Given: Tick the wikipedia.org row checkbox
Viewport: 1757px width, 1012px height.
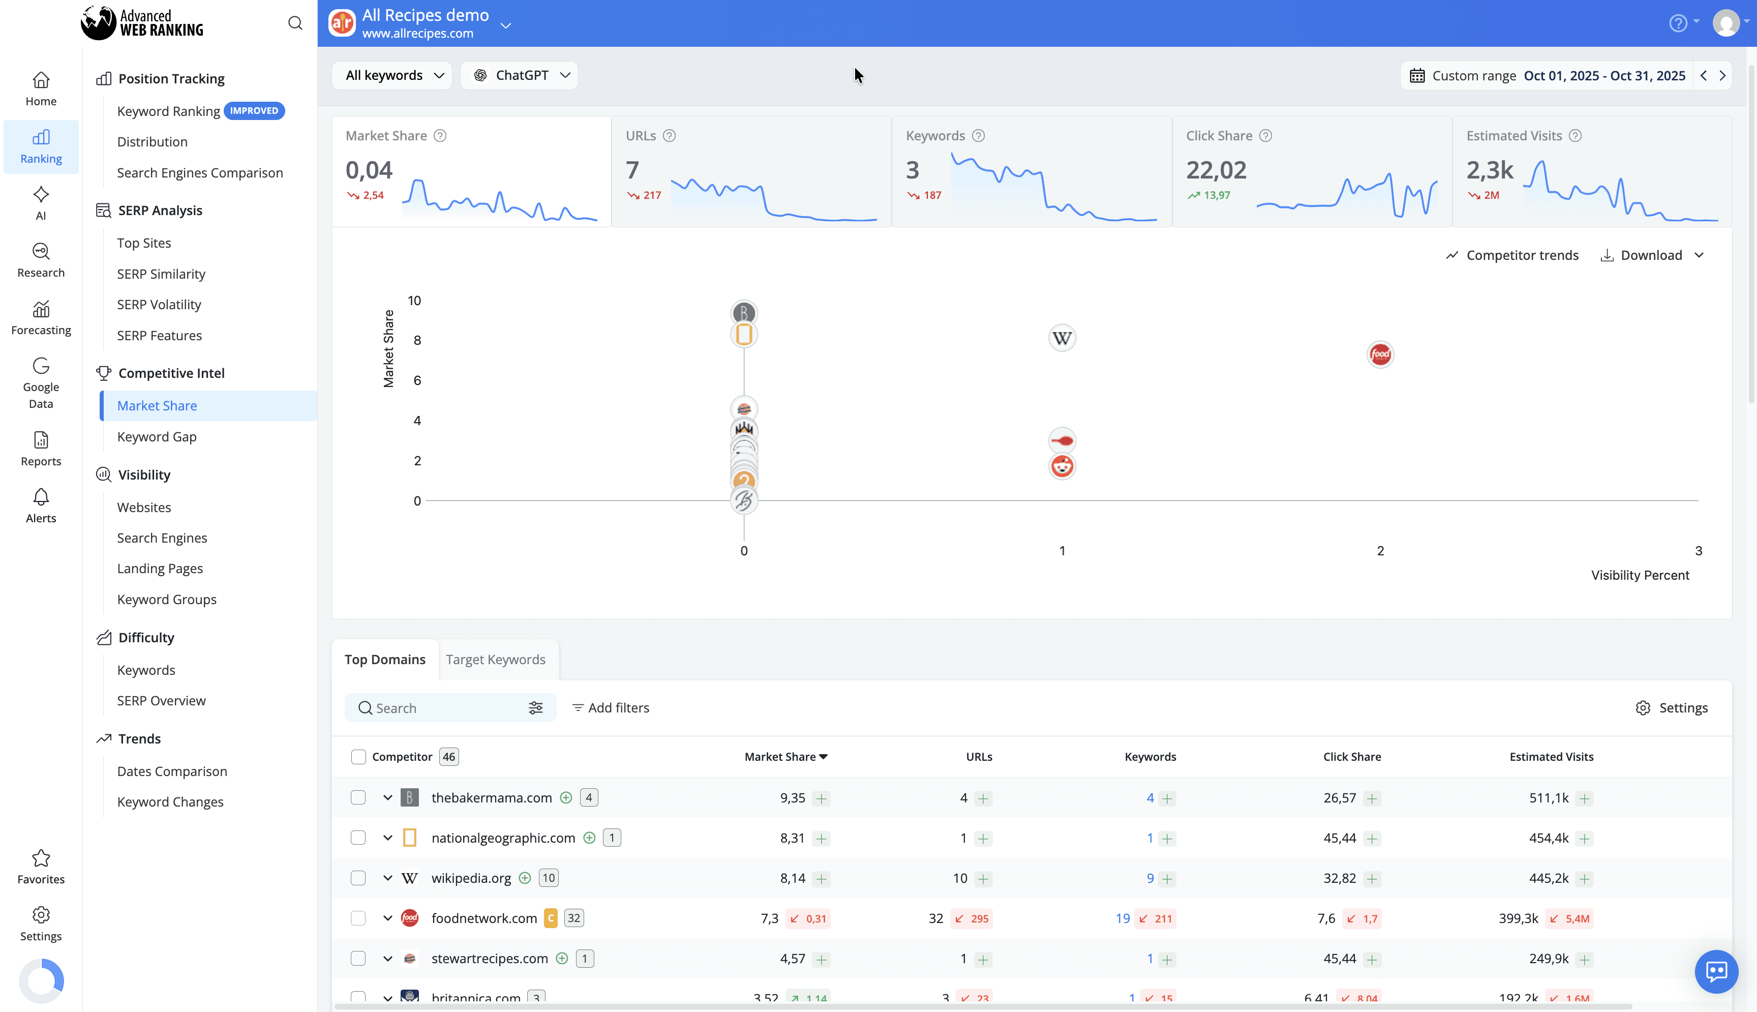Looking at the screenshot, I should point(358,878).
